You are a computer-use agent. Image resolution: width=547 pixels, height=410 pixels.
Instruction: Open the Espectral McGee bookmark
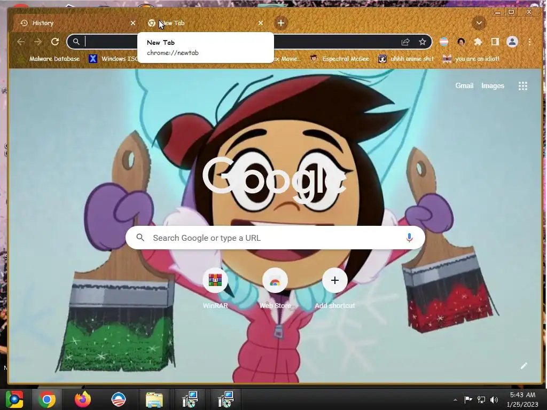tap(340, 59)
